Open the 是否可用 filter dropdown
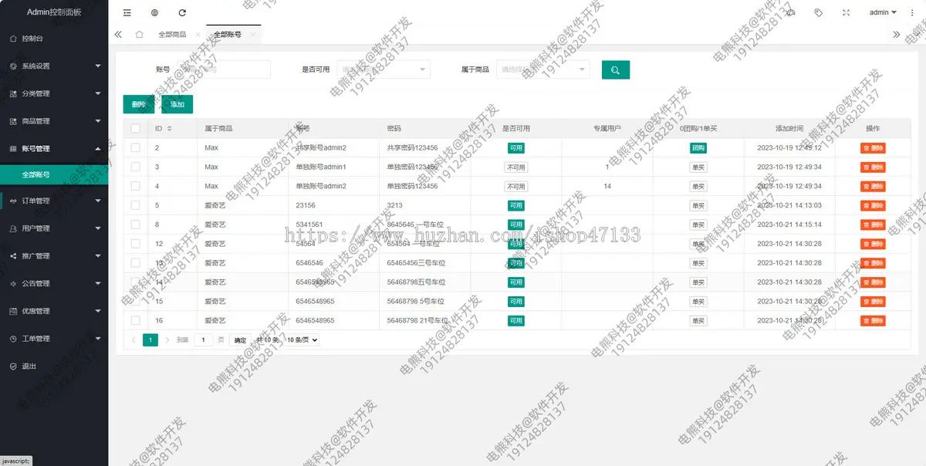Image resolution: width=926 pixels, height=466 pixels. (384, 69)
